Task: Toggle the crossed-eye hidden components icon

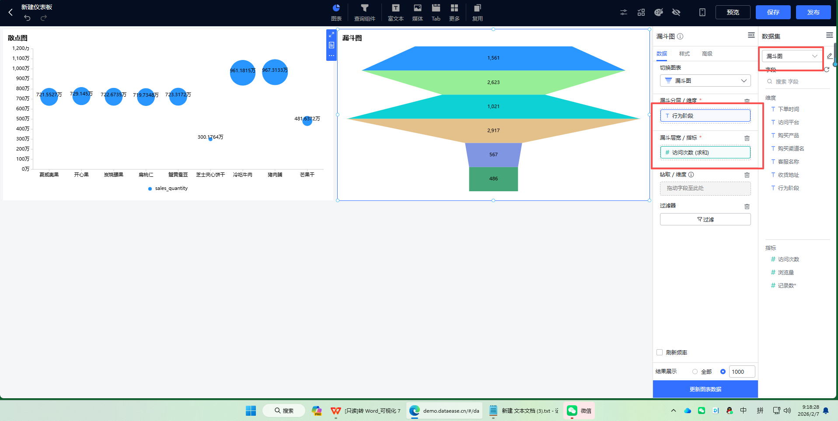Action: point(676,12)
